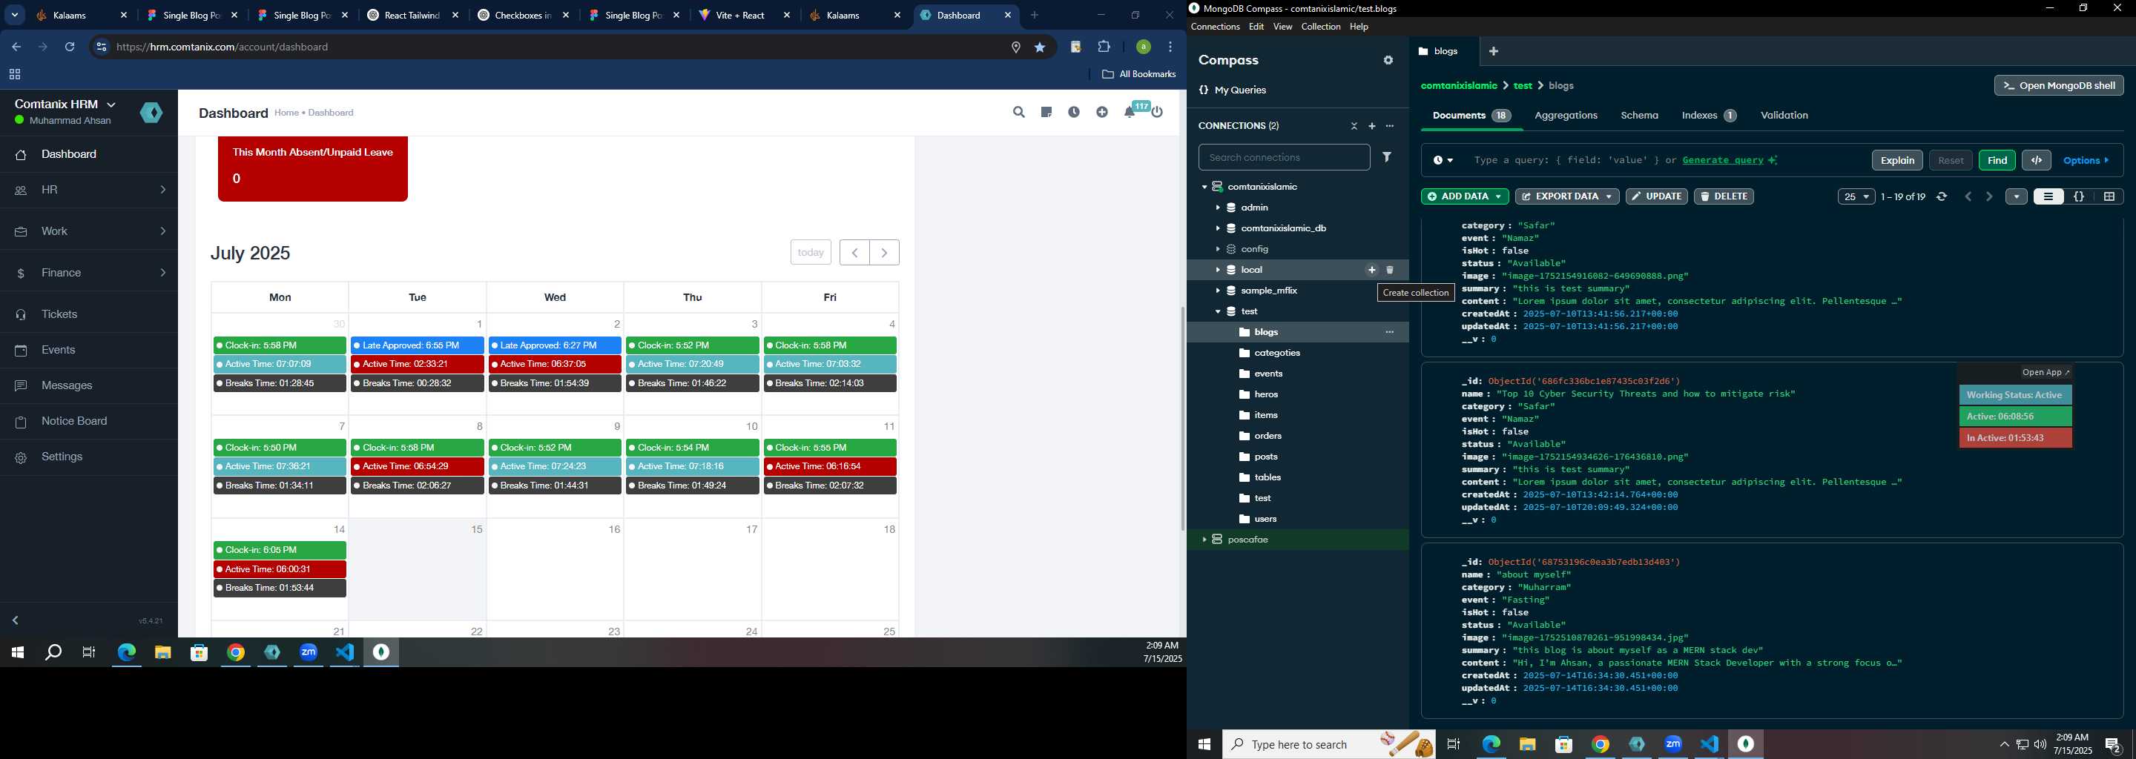Focus the Search connections field
2136x759 pixels.
point(1284,156)
